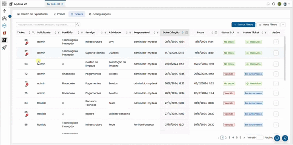Click the lightning bolt sidebar icon

4,11
